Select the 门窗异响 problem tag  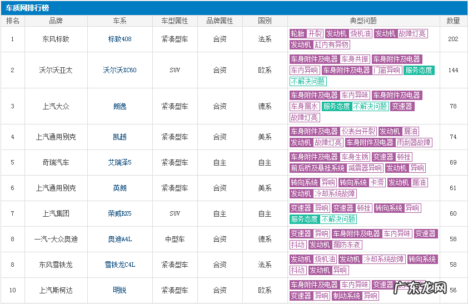[x=386, y=71]
